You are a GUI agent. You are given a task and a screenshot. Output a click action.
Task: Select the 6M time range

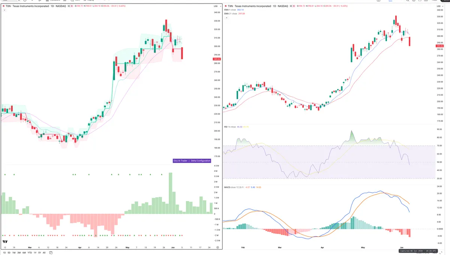tap(24, 253)
